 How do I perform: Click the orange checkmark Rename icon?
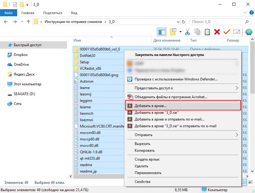pos(227,32)
